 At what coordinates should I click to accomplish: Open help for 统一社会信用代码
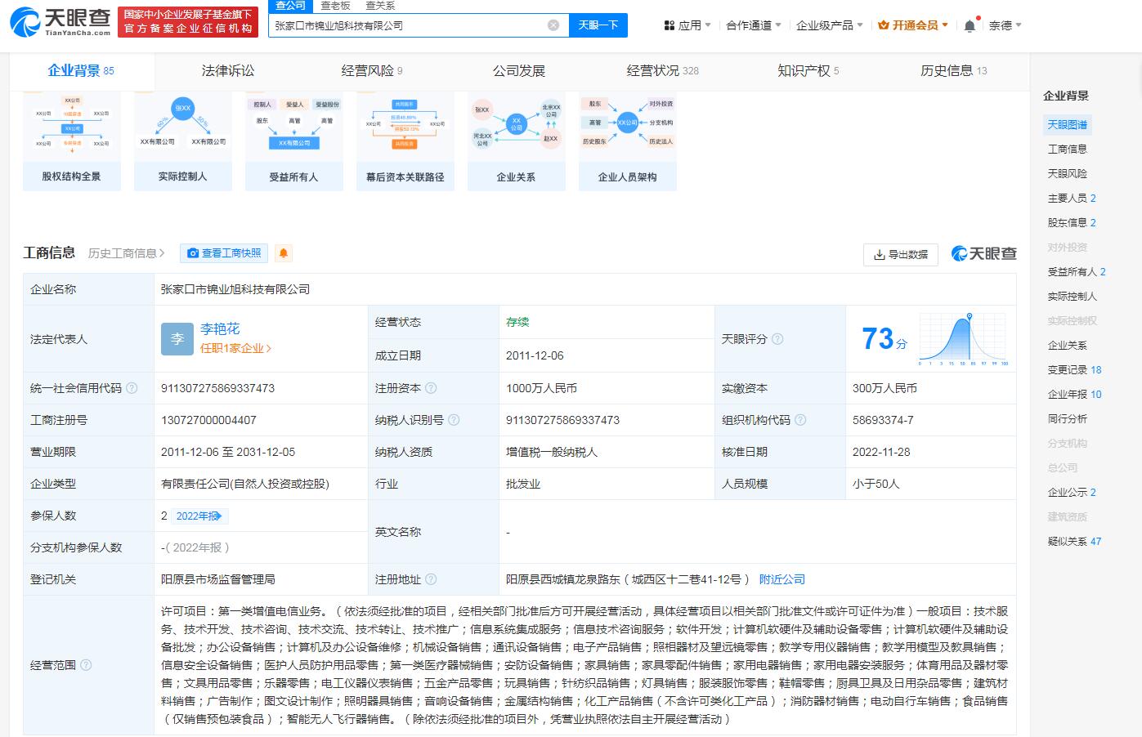click(x=132, y=388)
